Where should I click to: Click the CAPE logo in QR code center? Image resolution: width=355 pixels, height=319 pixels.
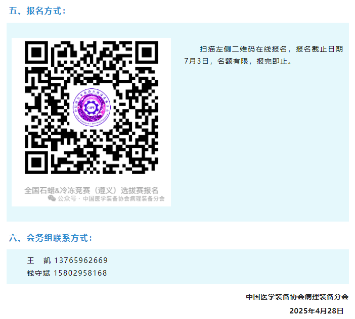92,108
